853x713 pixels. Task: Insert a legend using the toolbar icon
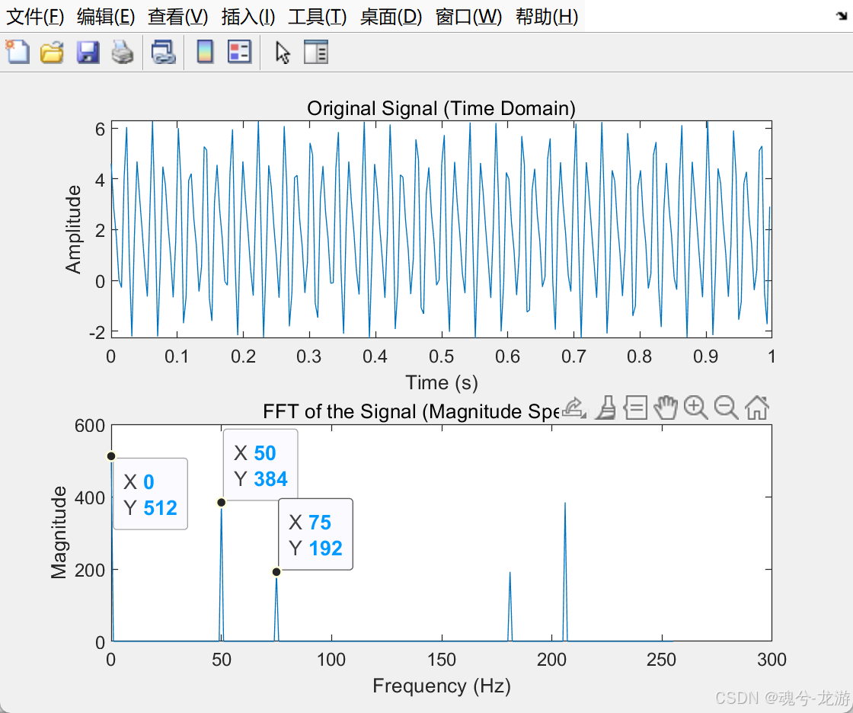[239, 53]
